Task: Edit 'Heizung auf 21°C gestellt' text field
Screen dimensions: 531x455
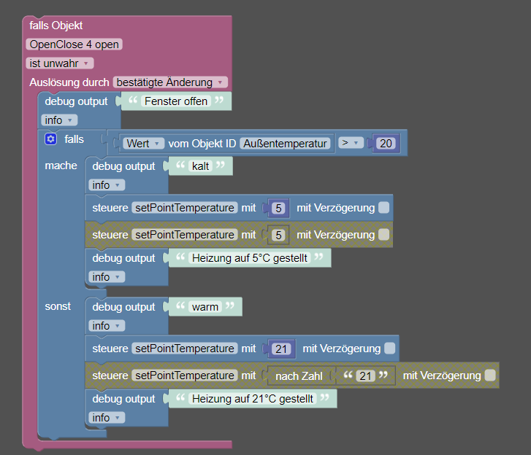Action: tap(253, 399)
